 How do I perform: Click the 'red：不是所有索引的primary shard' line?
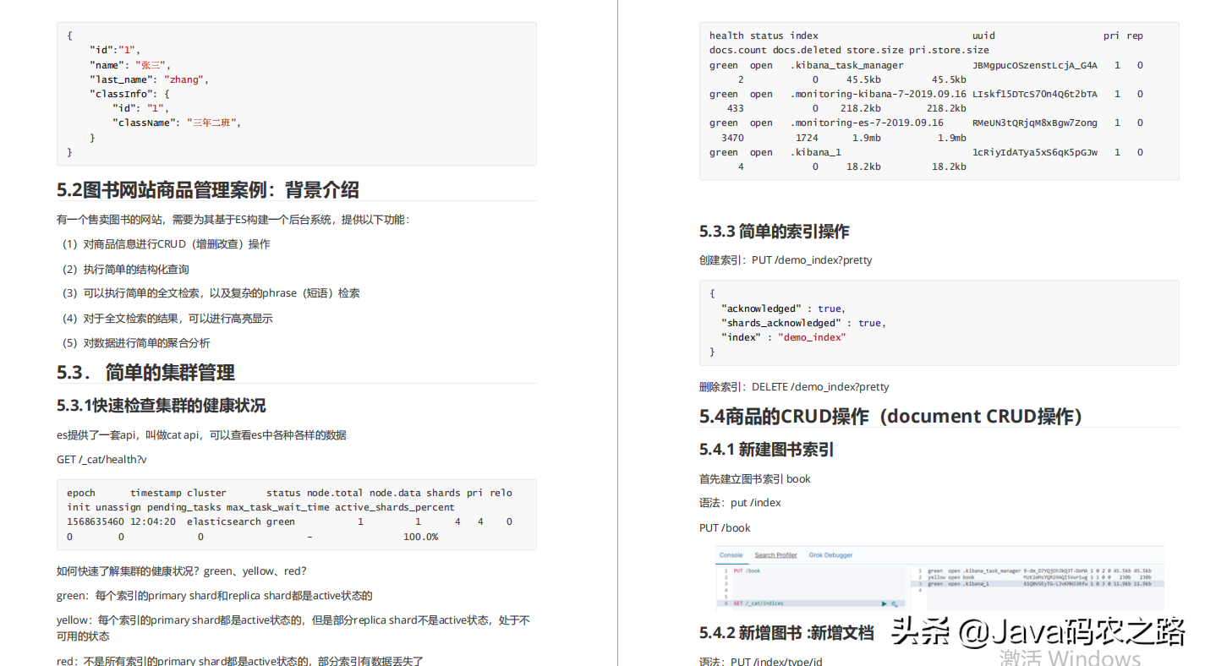(x=240, y=661)
